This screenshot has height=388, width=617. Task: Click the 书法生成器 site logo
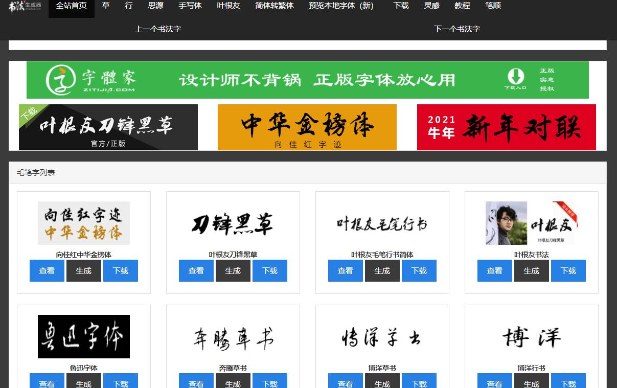[x=25, y=6]
